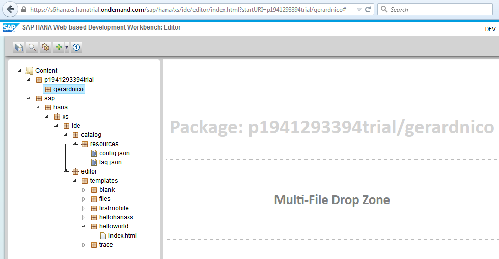The height and width of the screenshot is (259, 499).
Task: Open the dropdown arrow beside the plus icon
Action: point(67,47)
